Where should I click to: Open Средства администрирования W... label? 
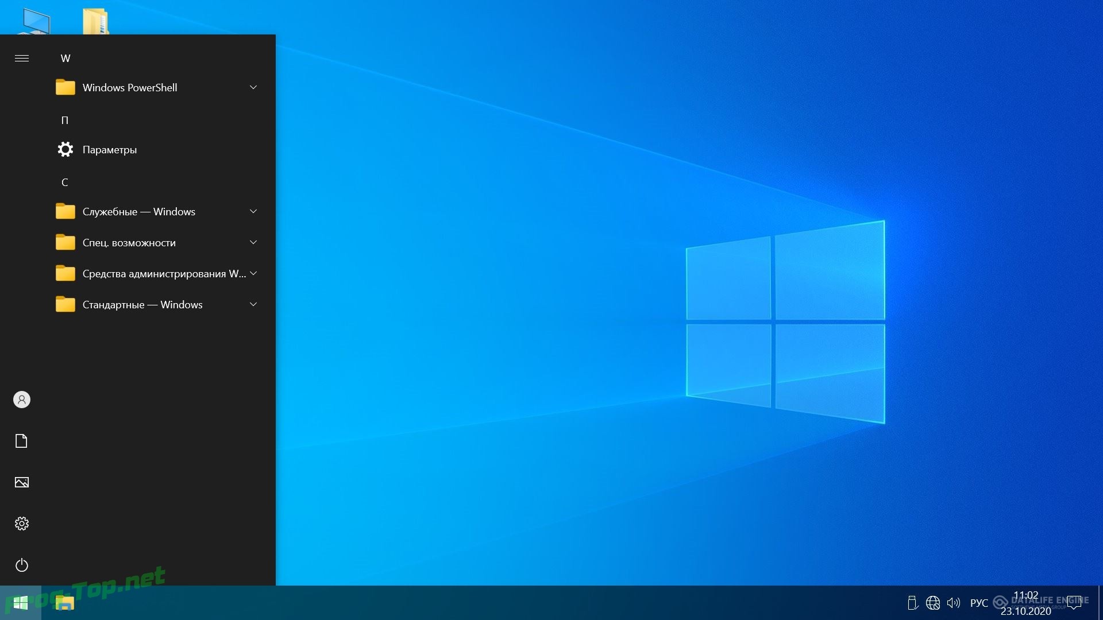click(164, 274)
